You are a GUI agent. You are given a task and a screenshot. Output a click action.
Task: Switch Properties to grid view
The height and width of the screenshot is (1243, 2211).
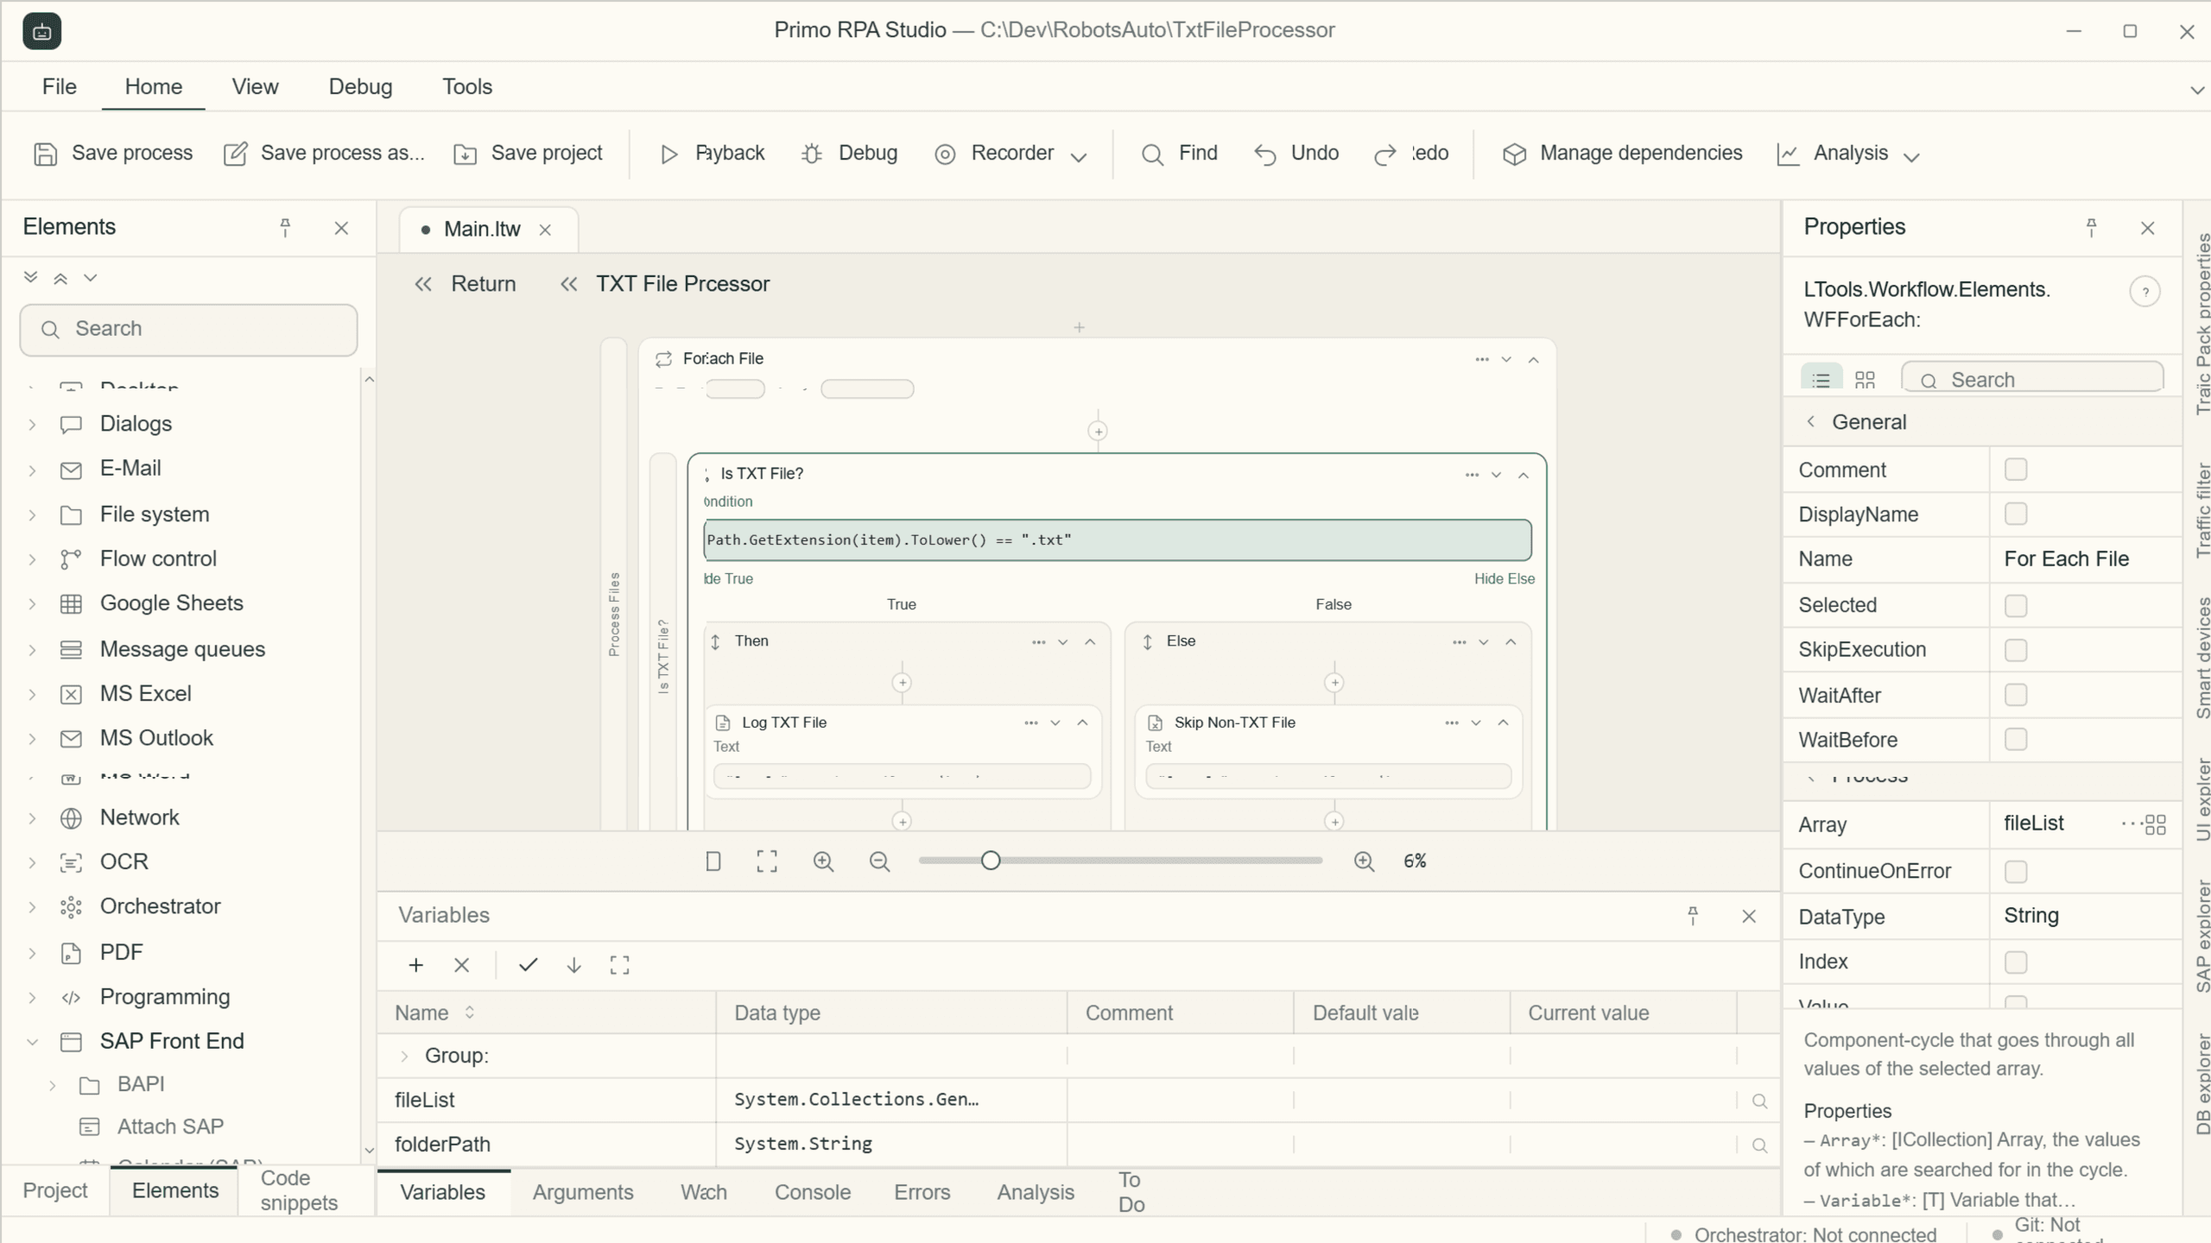[1865, 380]
